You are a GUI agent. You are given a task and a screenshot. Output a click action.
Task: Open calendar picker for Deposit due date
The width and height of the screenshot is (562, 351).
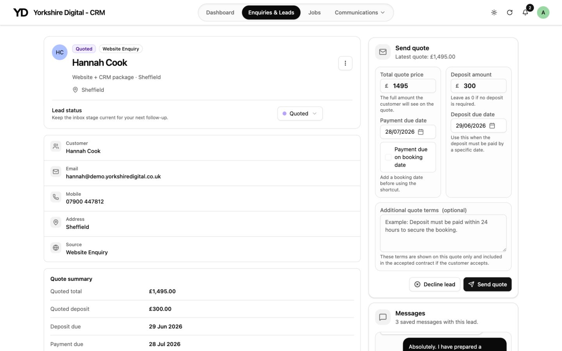coord(492,126)
